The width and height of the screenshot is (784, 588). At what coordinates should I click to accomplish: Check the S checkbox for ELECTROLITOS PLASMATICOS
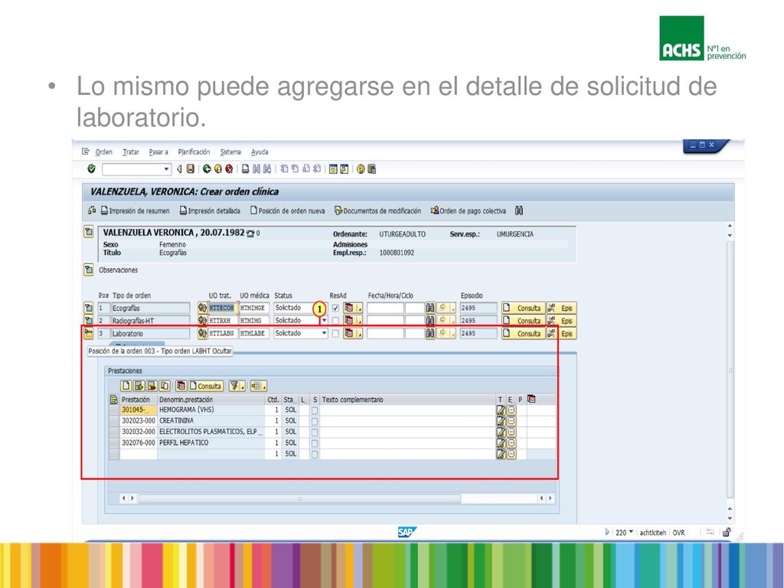pos(315,433)
